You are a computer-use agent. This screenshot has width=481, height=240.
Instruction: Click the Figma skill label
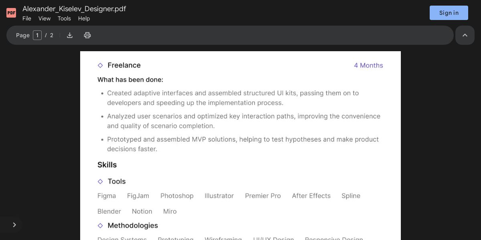click(x=107, y=196)
